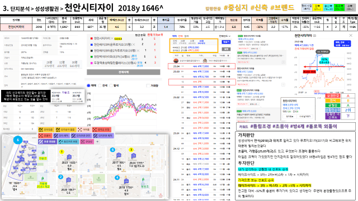Viewport: 358px width, 201px height.
Task: Close the 천안시티자이 price chart panel
Action: point(351,35)
